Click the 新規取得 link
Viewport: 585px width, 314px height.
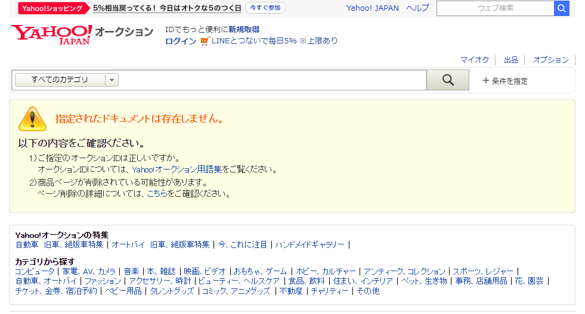[244, 29]
